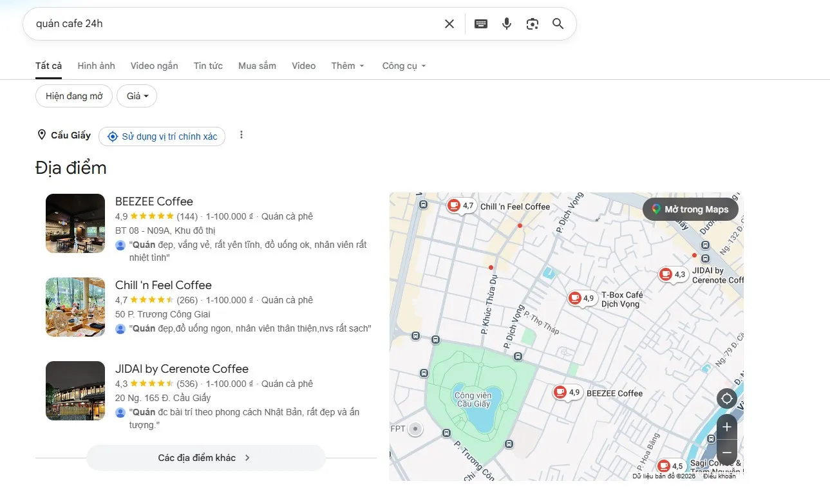Click Sử dụng vị trí chính xác button
Image resolution: width=830 pixels, height=497 pixels.
coord(162,136)
